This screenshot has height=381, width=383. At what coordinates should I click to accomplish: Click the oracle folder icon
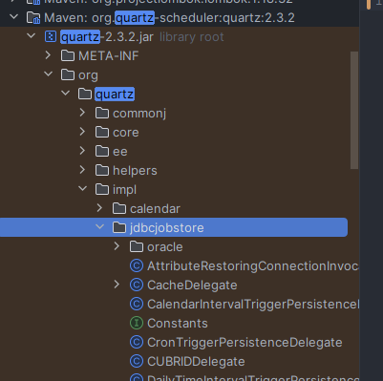click(x=137, y=246)
